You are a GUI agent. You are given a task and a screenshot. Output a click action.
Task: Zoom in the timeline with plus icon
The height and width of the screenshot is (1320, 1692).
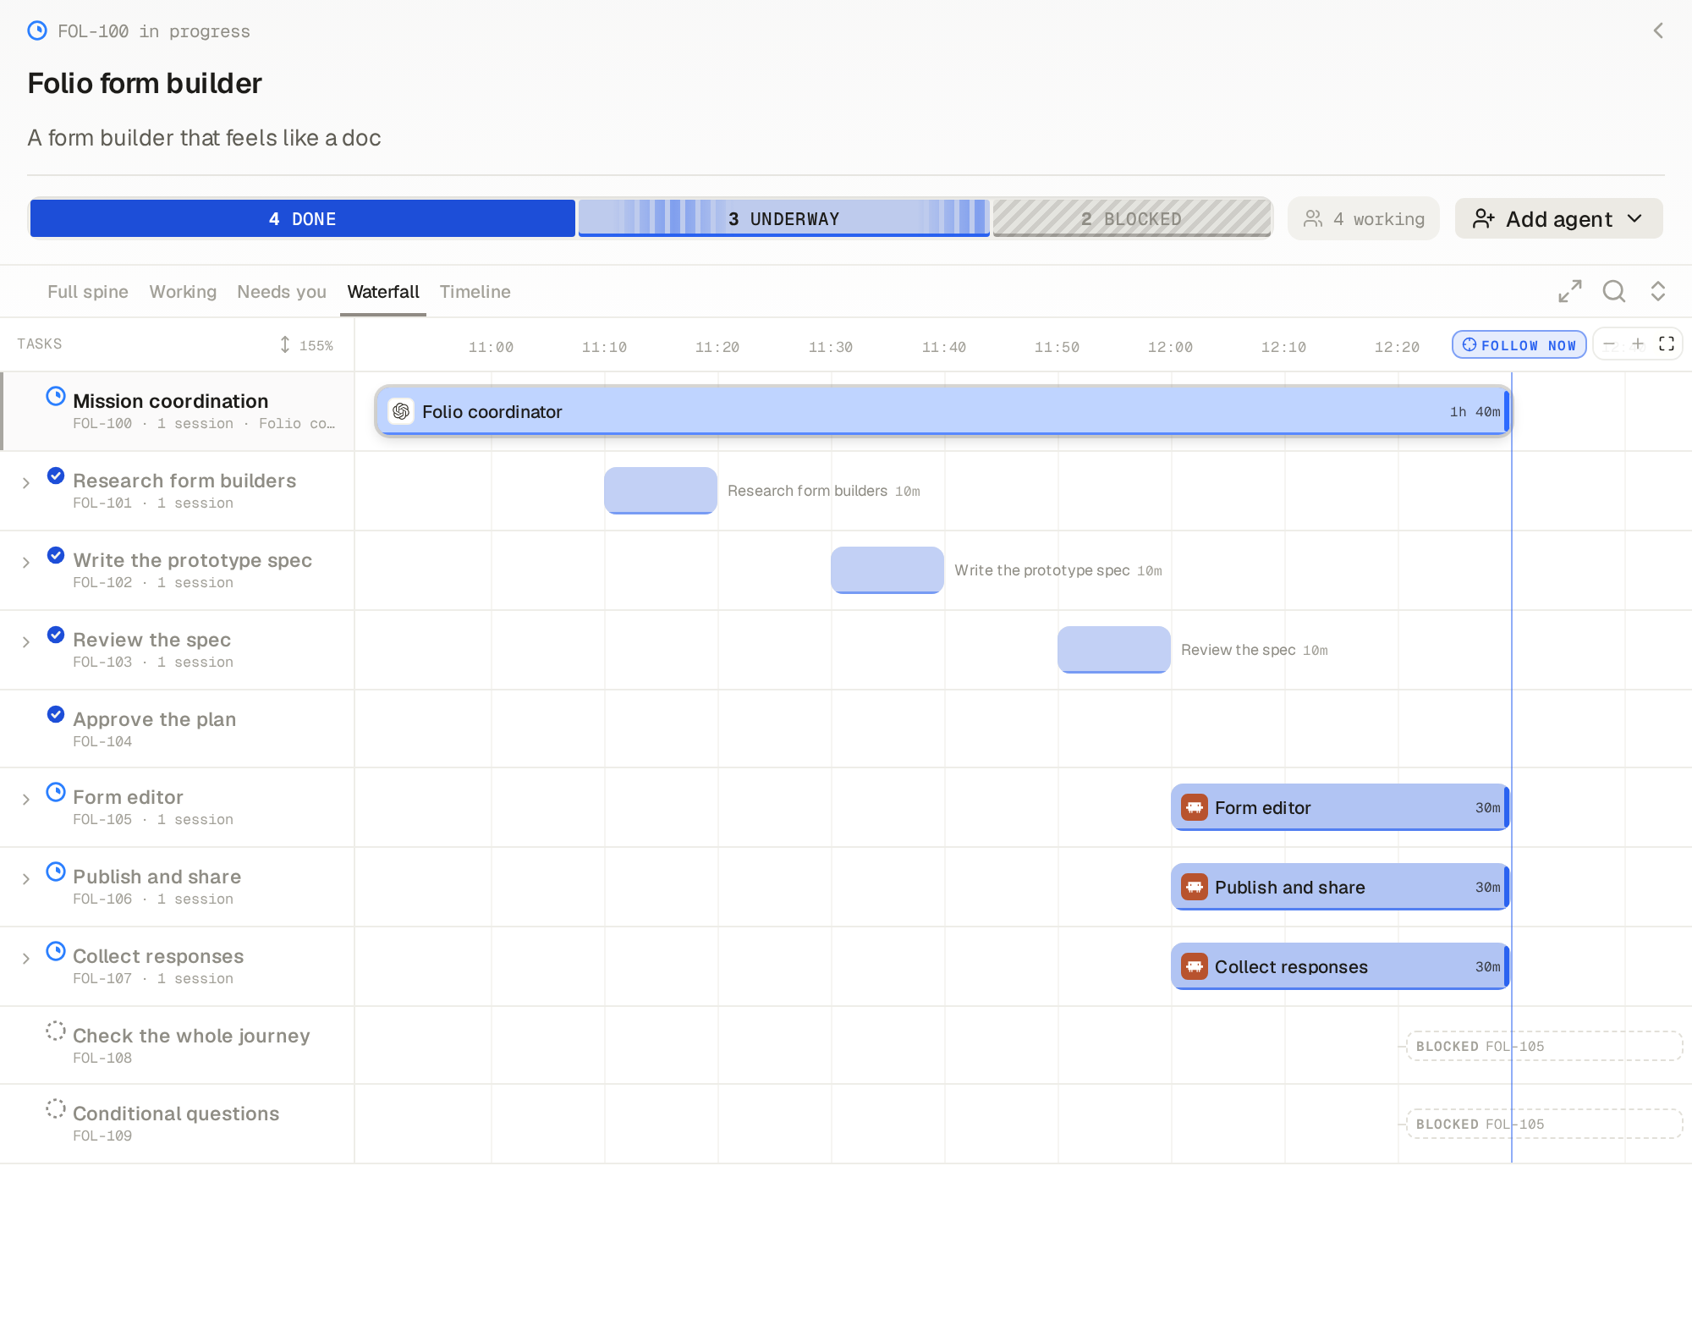pos(1638,344)
